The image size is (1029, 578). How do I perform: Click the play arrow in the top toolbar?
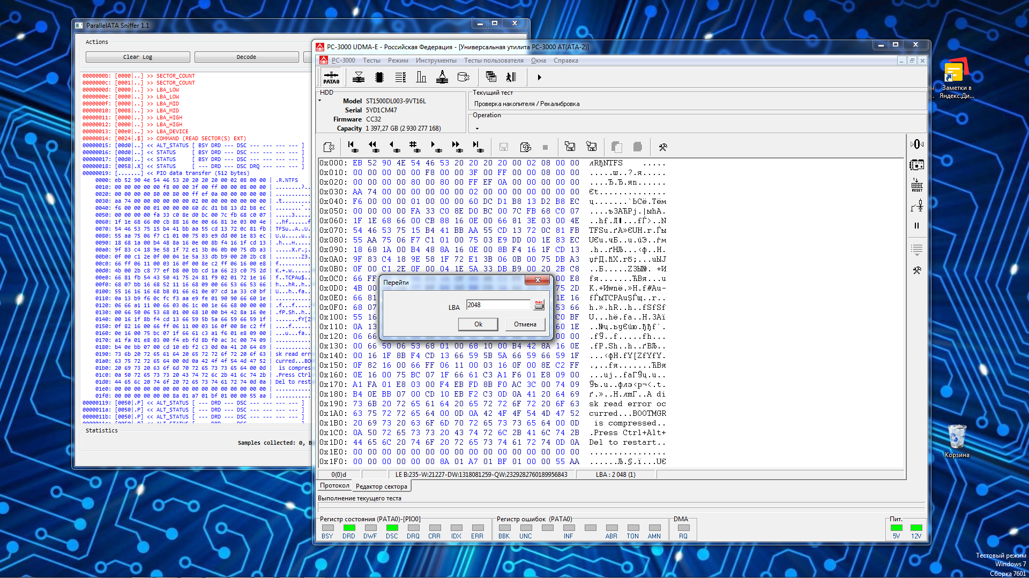pyautogui.click(x=539, y=78)
